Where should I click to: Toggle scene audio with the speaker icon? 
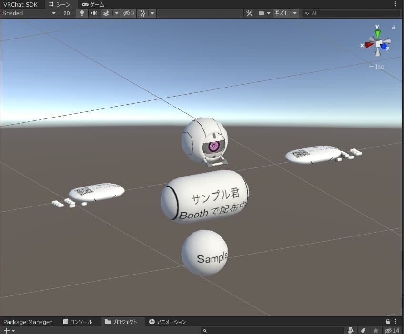[94, 13]
